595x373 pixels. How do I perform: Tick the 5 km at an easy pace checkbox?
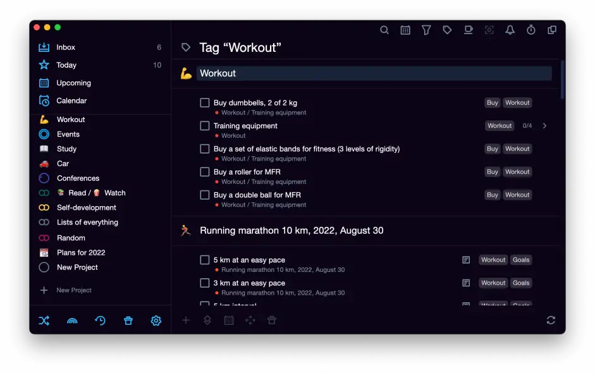pyautogui.click(x=205, y=260)
